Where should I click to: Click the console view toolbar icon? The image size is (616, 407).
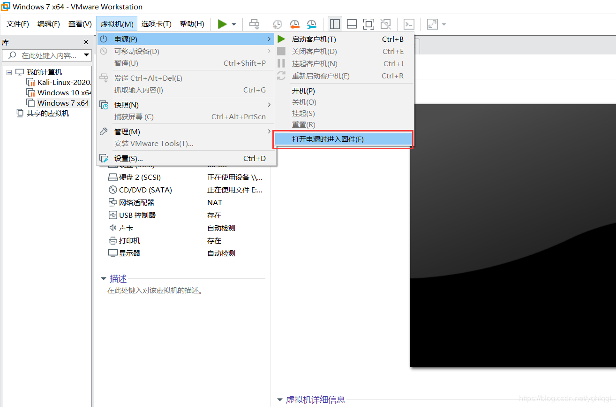tap(409, 24)
